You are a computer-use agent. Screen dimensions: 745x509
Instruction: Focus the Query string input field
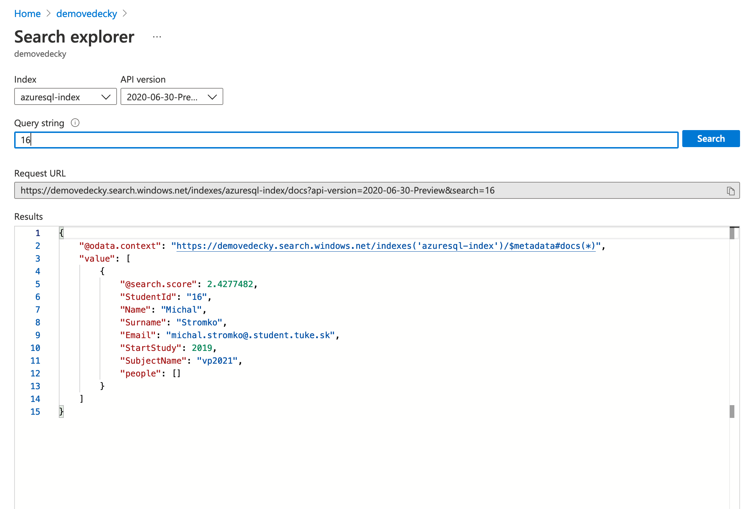[346, 140]
